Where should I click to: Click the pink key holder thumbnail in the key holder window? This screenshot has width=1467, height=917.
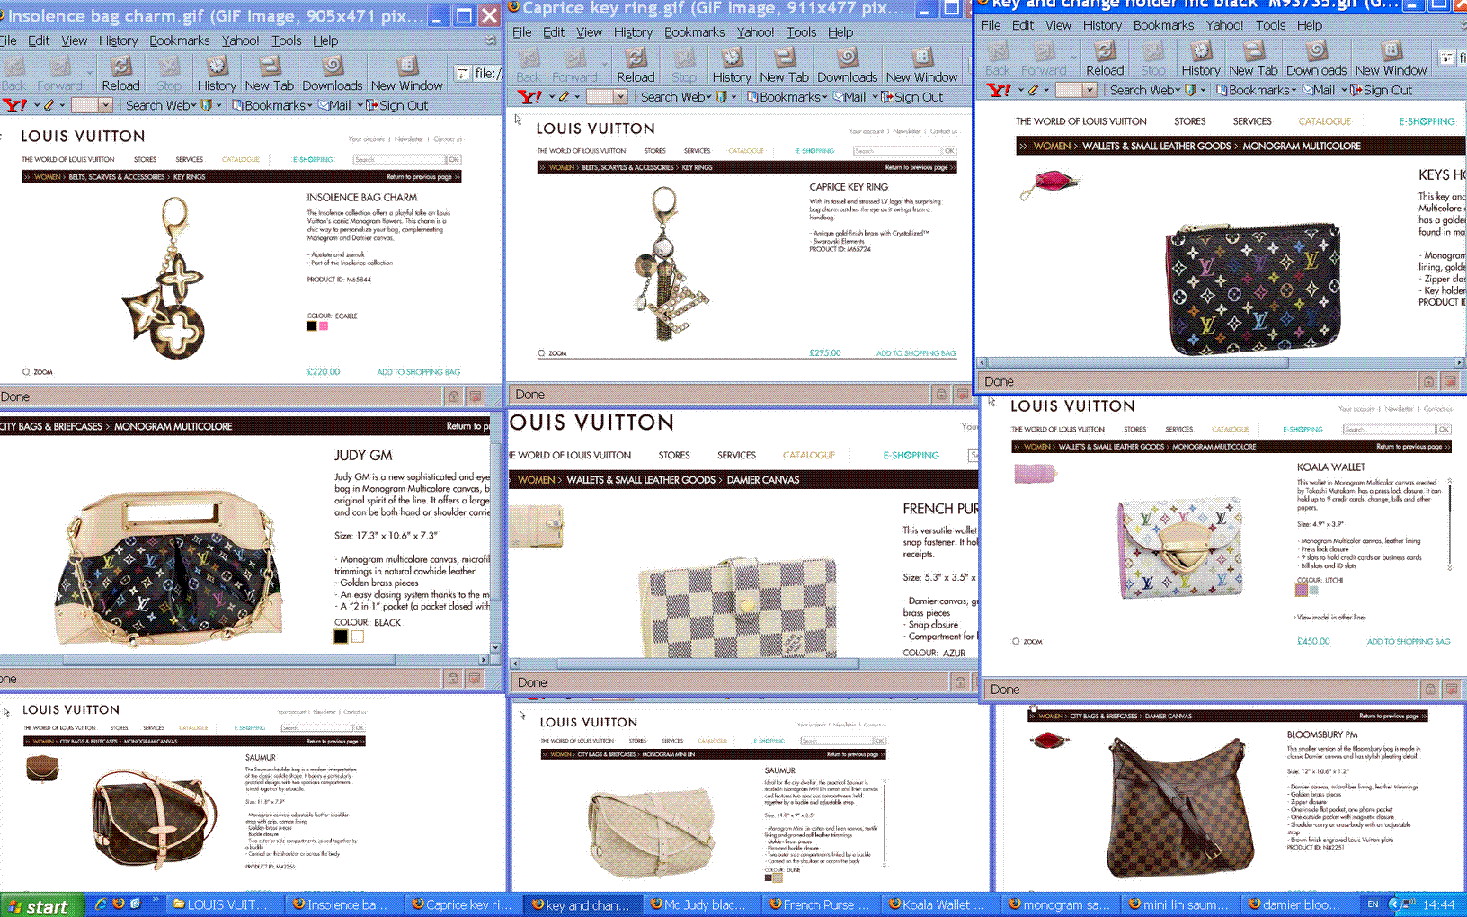pos(1049,183)
